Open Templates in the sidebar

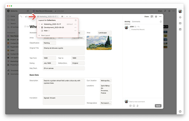(13, 71)
